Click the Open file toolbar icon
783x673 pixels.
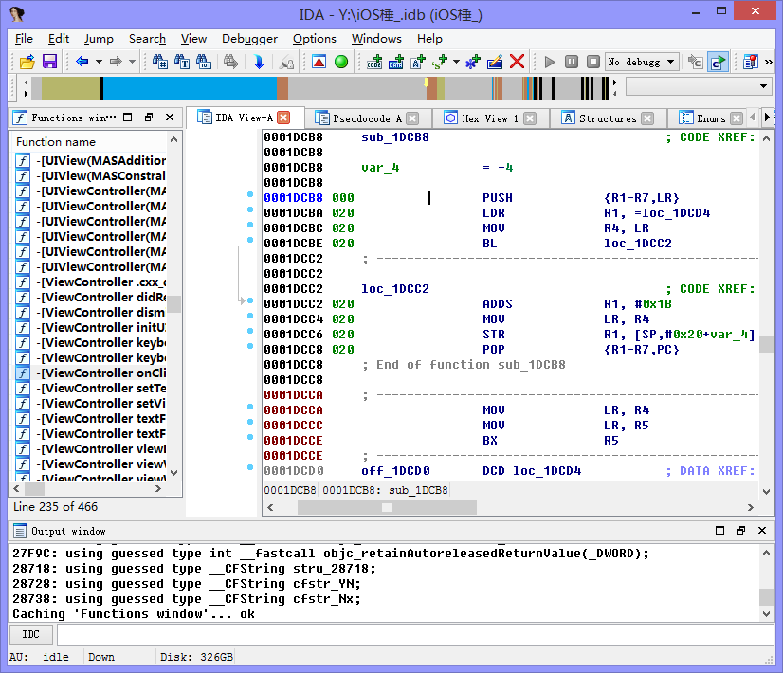click(x=27, y=62)
